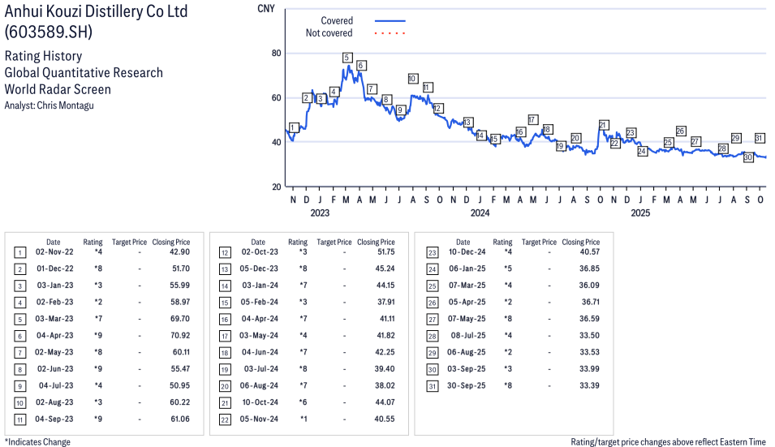Click the Rating column header in the first table

pyautogui.click(x=93, y=242)
